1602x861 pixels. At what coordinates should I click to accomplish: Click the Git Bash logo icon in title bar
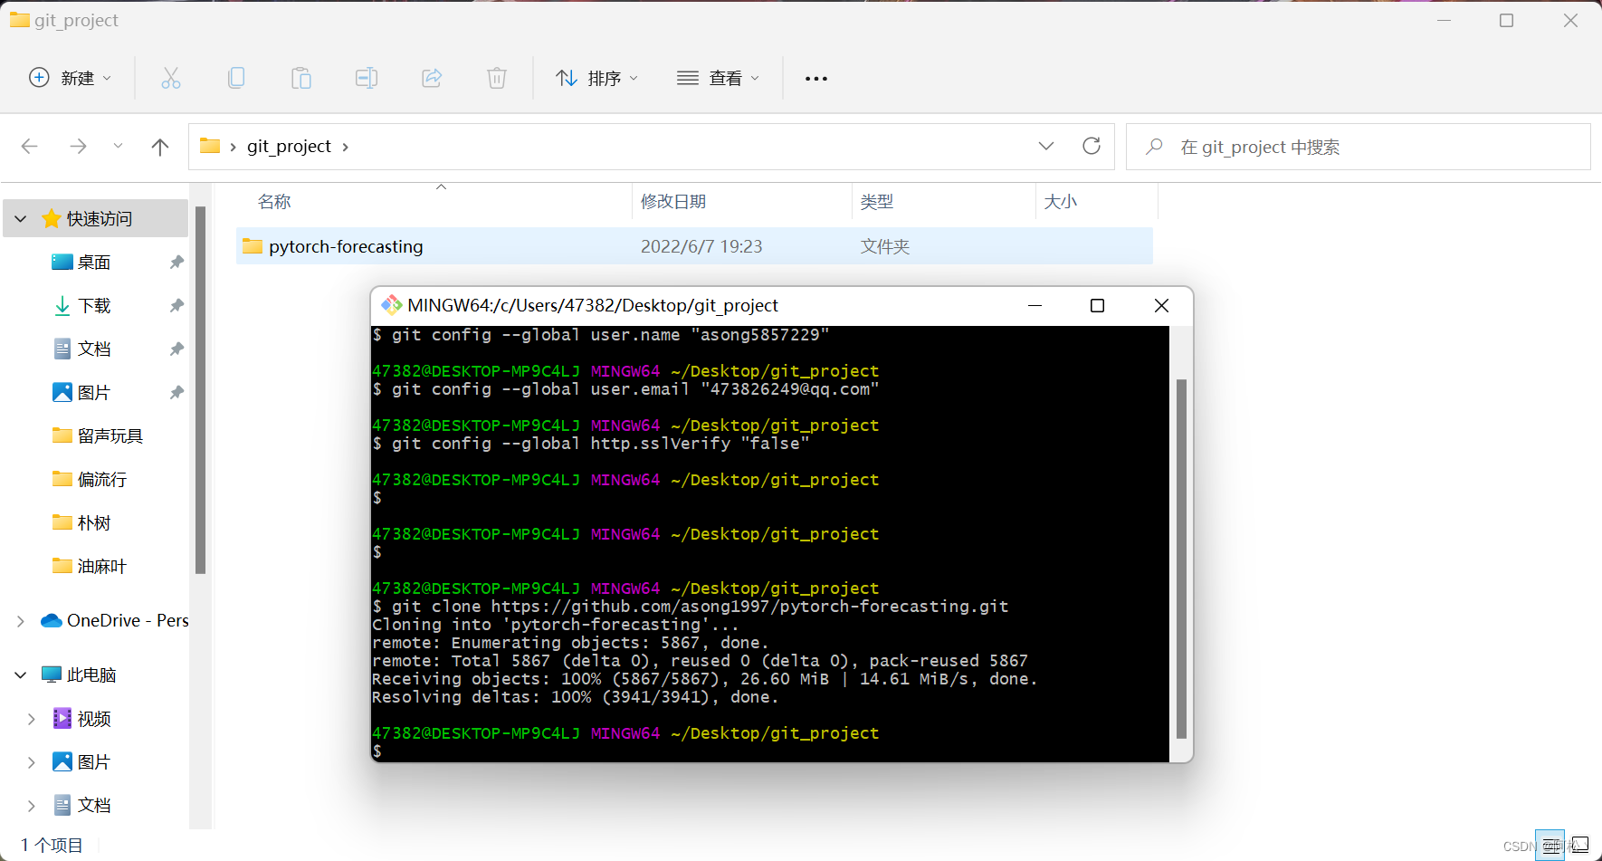pyautogui.click(x=391, y=305)
